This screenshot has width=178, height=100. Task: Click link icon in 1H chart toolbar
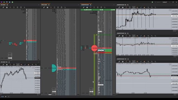coord(119,36)
